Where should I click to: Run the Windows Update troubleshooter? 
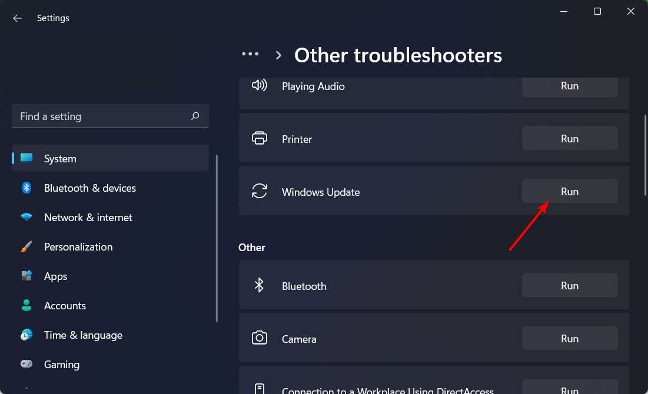(x=570, y=192)
